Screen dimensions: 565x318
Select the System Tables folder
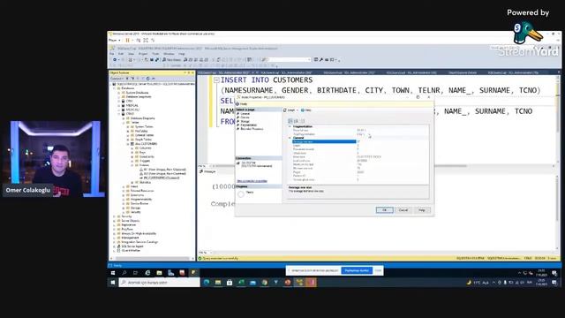point(144,127)
